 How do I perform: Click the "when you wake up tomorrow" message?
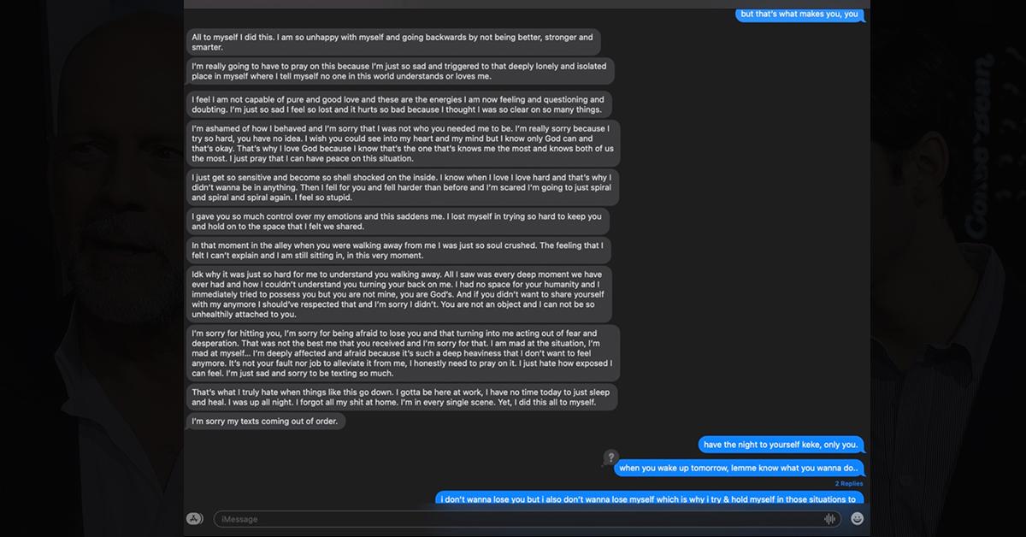pos(739,468)
